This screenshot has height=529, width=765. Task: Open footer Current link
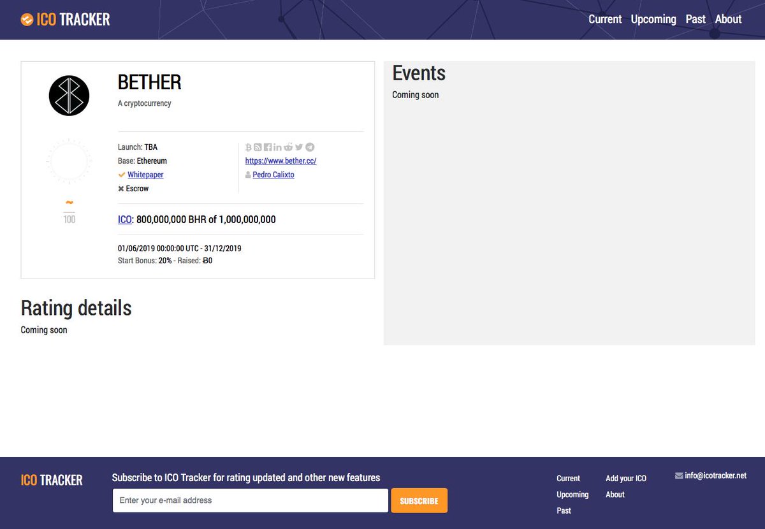tap(568, 478)
